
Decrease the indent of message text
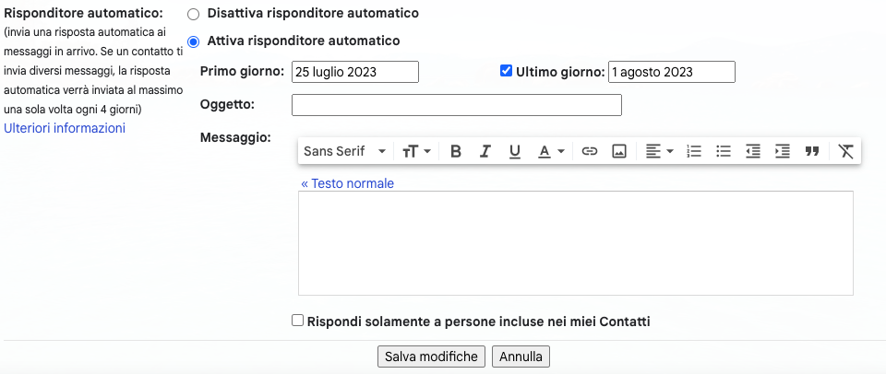point(753,151)
